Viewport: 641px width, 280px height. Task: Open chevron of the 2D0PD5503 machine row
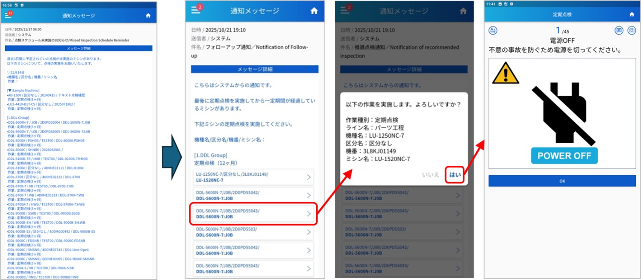coord(309,232)
